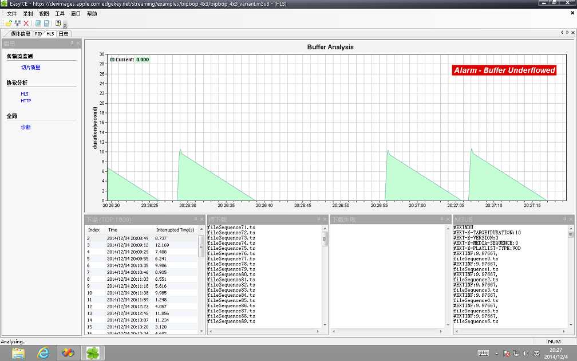
Task: Click the 下载失败 horizontal scroll-left arrow
Action: click(334, 331)
